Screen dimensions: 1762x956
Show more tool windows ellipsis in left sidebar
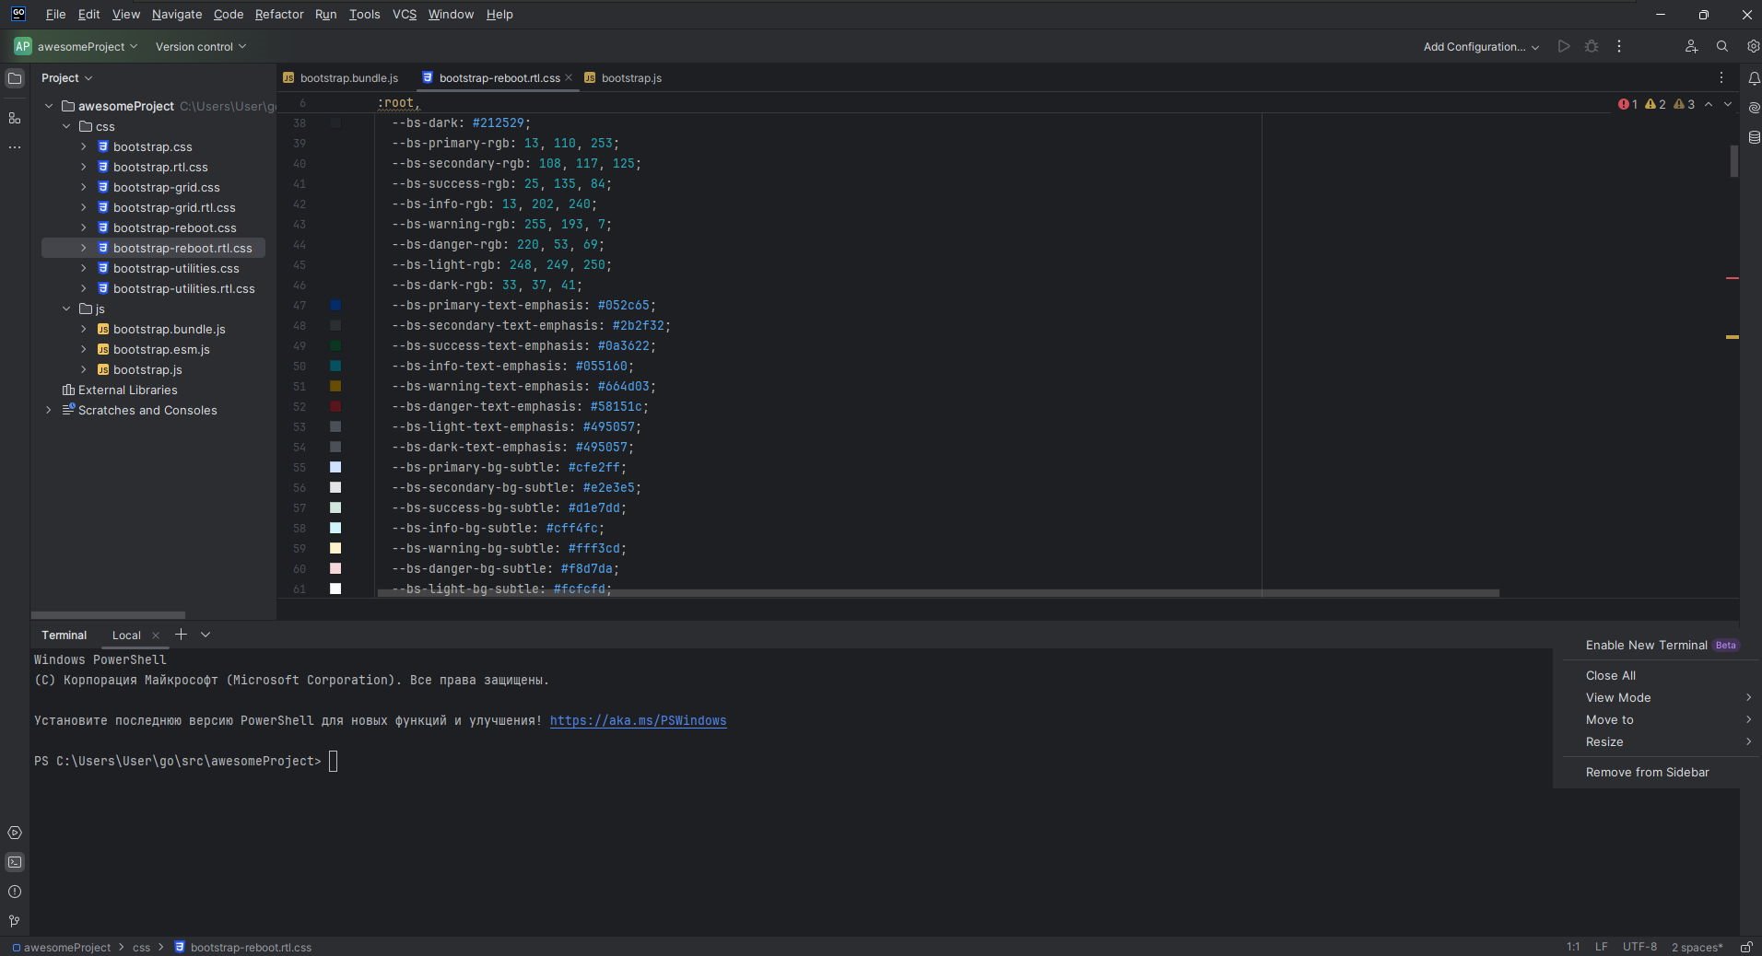15,147
